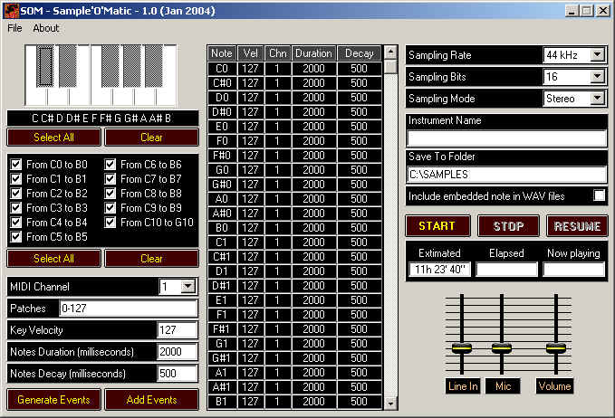
Task: Select the F#0 note row
Action: coord(294,156)
